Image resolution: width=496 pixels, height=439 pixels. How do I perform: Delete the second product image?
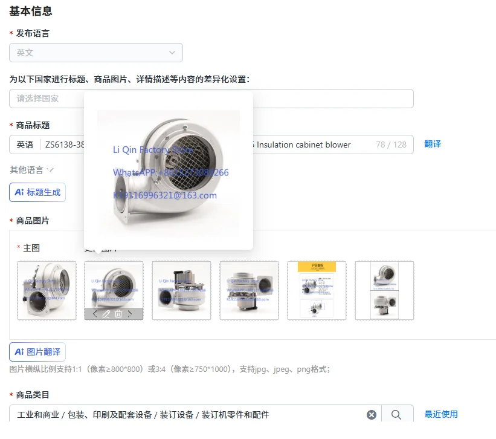[x=118, y=314]
